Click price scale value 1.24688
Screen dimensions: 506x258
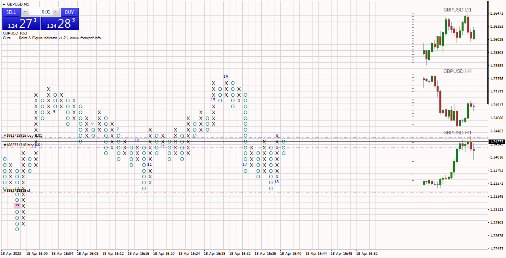coord(497,118)
